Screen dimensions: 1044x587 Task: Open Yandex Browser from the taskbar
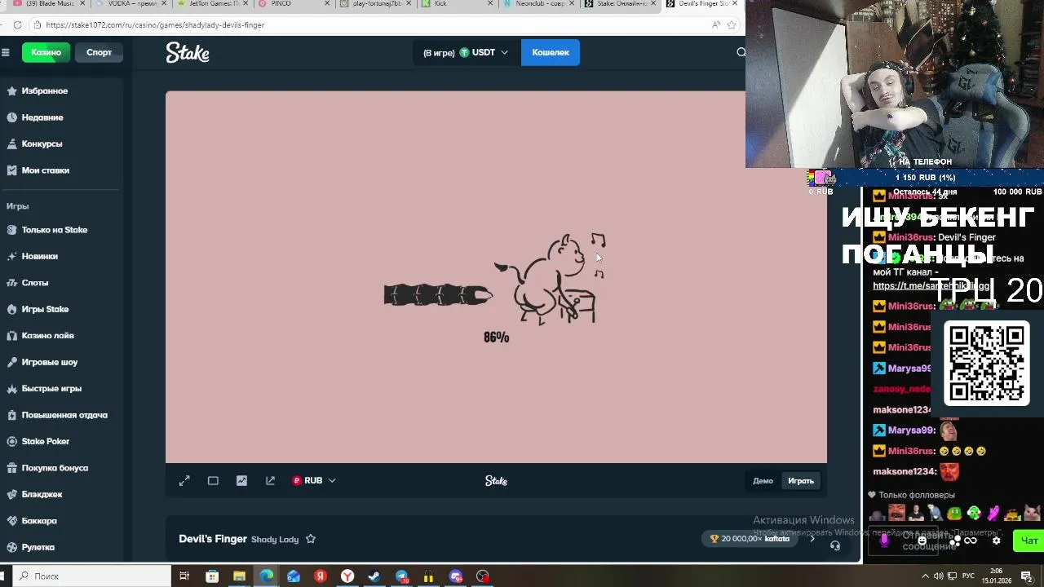point(347,576)
